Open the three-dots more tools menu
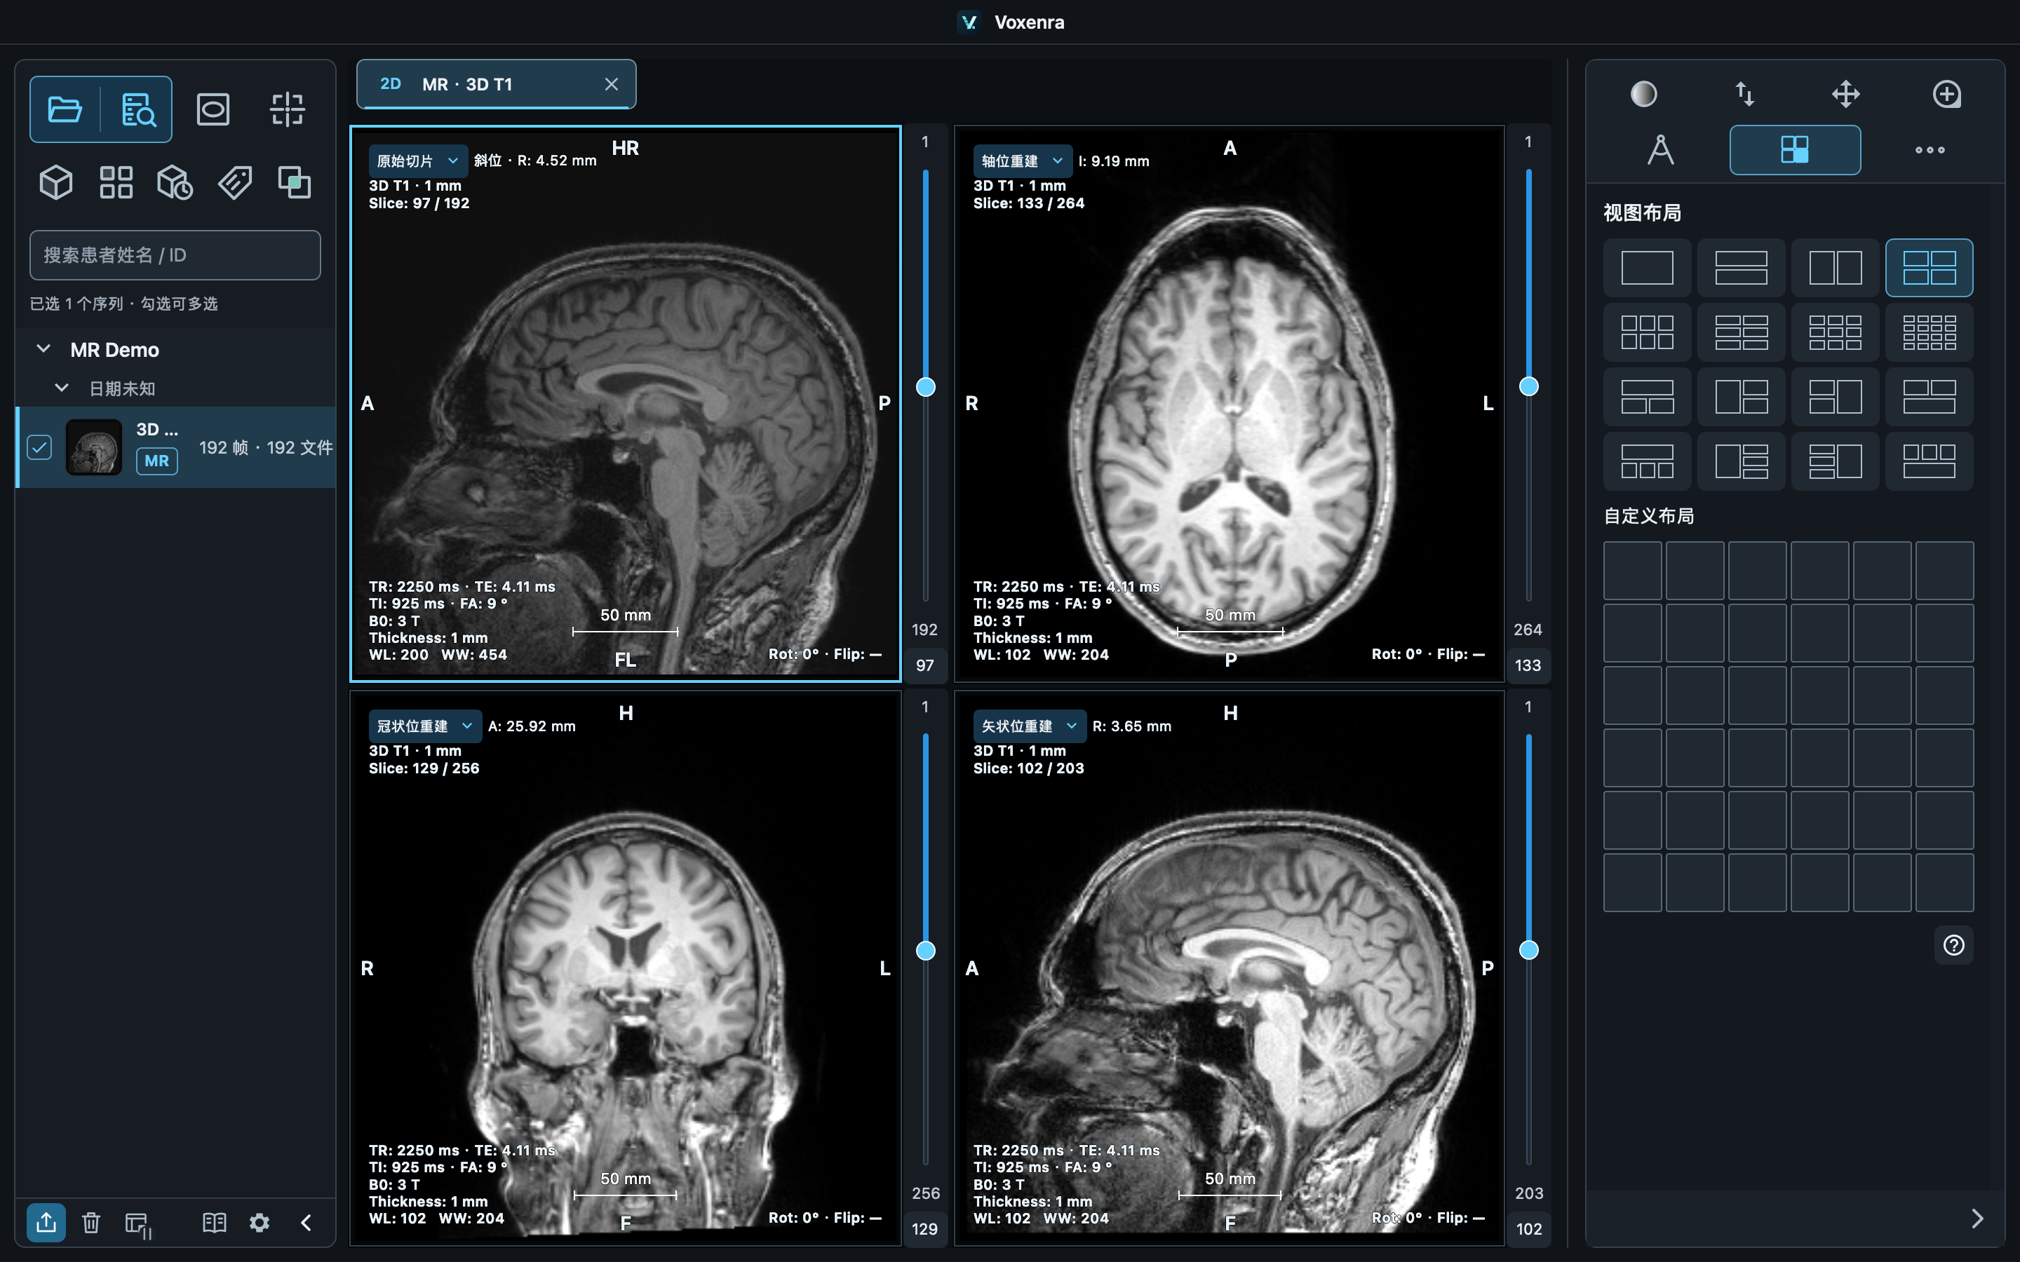2020x1262 pixels. point(1929,150)
